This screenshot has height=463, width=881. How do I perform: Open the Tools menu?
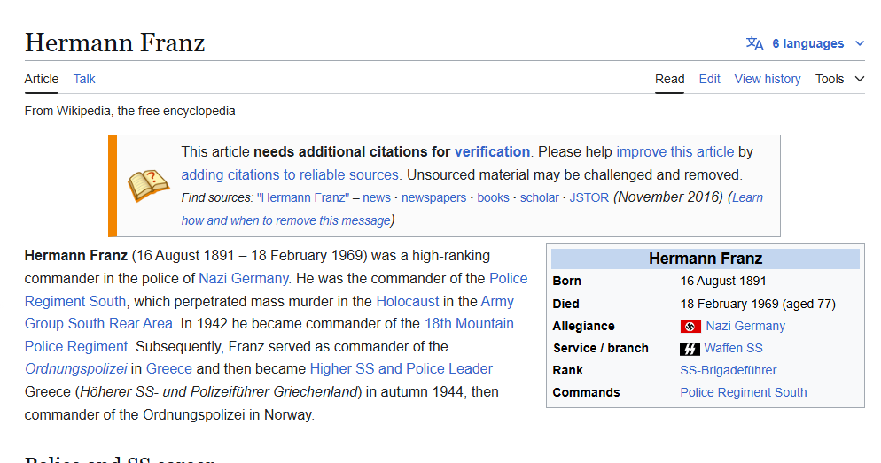[x=839, y=79]
